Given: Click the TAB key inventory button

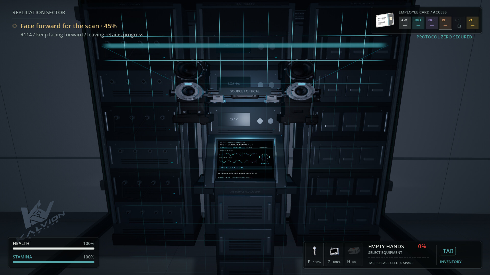Looking at the screenshot, I should 448,251.
